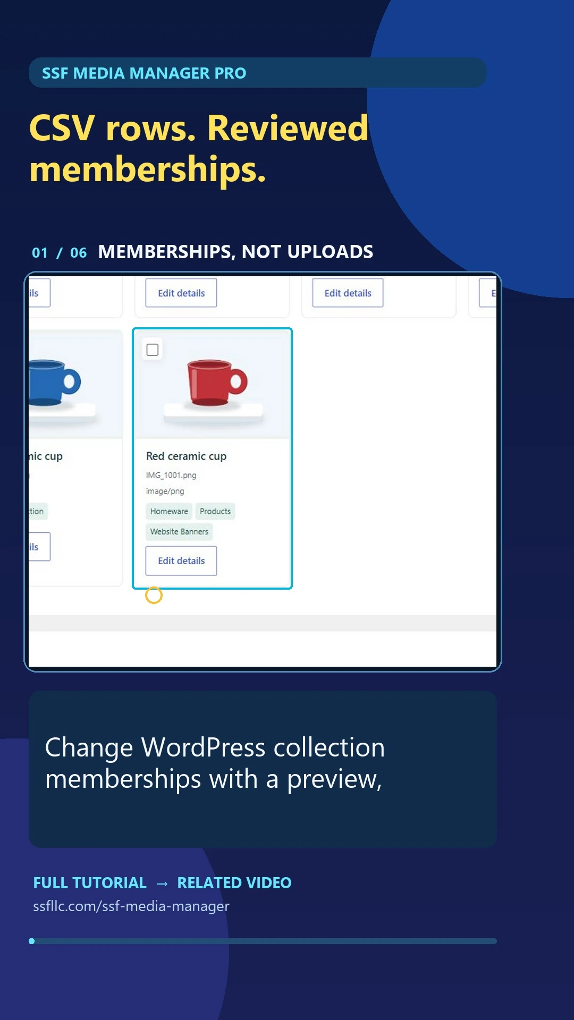Screen dimensions: 574x1020
Task: Open the ssfllc.com/ssf-media-manager link
Action: point(131,906)
